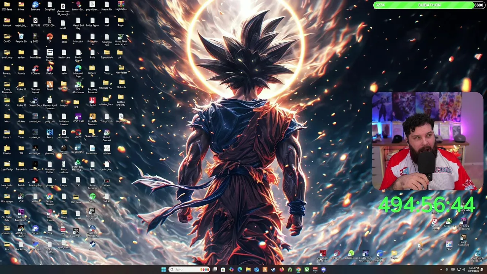Viewport: 487px width, 274px height.
Task: Open the balenaEtcher shortcut
Action: [351, 255]
